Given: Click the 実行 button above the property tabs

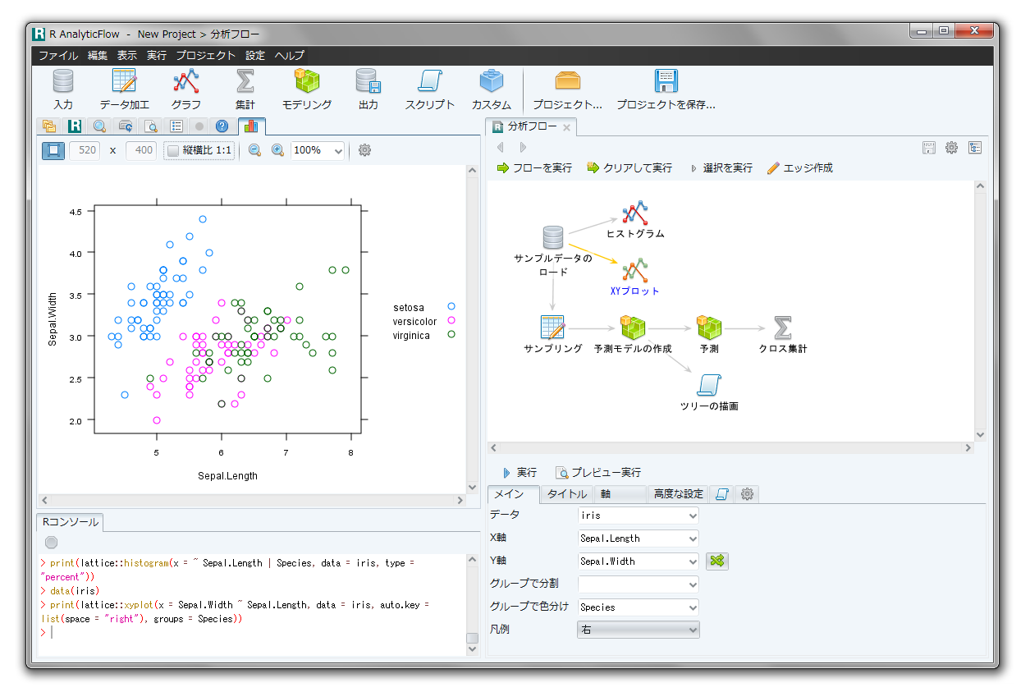Looking at the screenshot, I should click(520, 473).
